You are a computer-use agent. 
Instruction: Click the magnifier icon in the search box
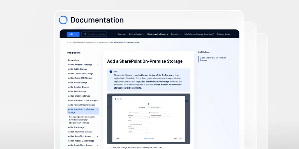point(85,34)
